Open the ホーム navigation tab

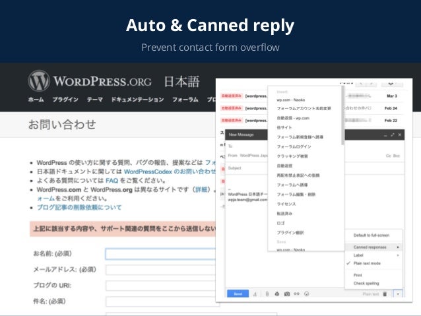[x=36, y=100]
